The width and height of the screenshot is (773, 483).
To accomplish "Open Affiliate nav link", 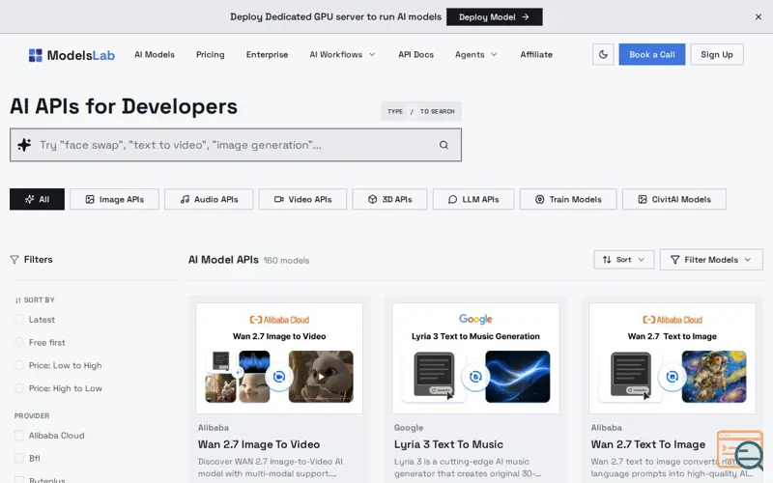I will [x=536, y=55].
